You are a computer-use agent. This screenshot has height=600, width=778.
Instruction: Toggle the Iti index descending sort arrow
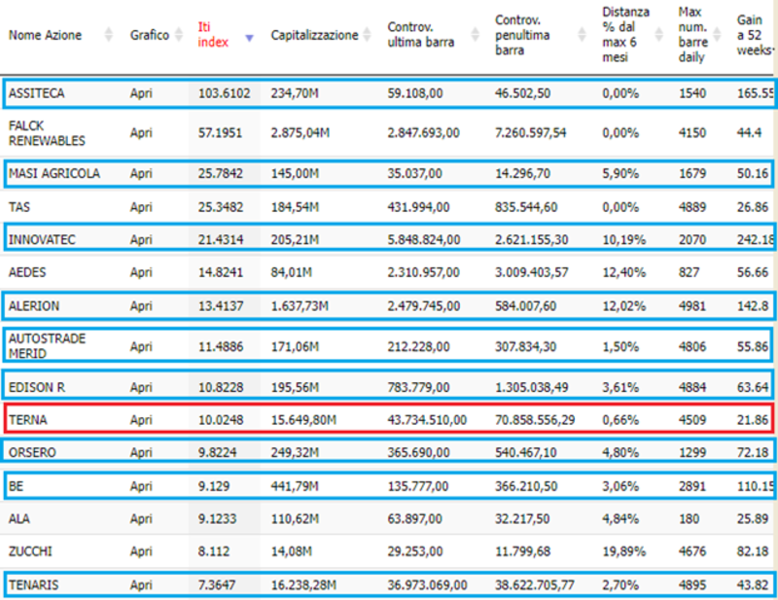pos(250,38)
